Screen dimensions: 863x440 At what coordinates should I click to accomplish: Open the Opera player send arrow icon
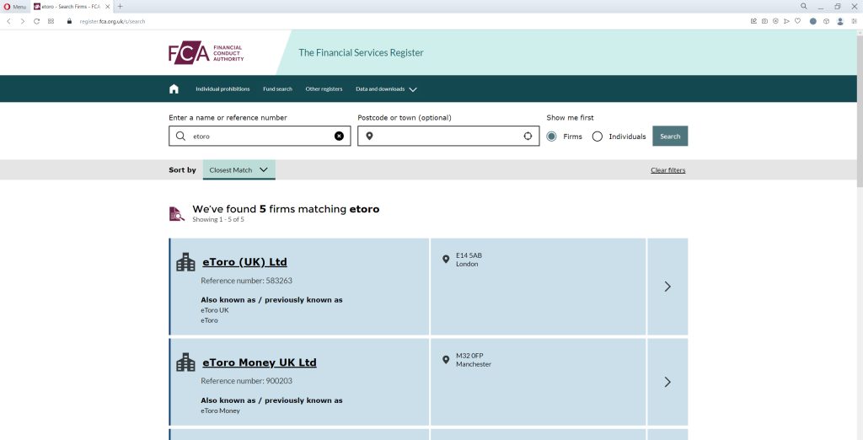coord(786,21)
